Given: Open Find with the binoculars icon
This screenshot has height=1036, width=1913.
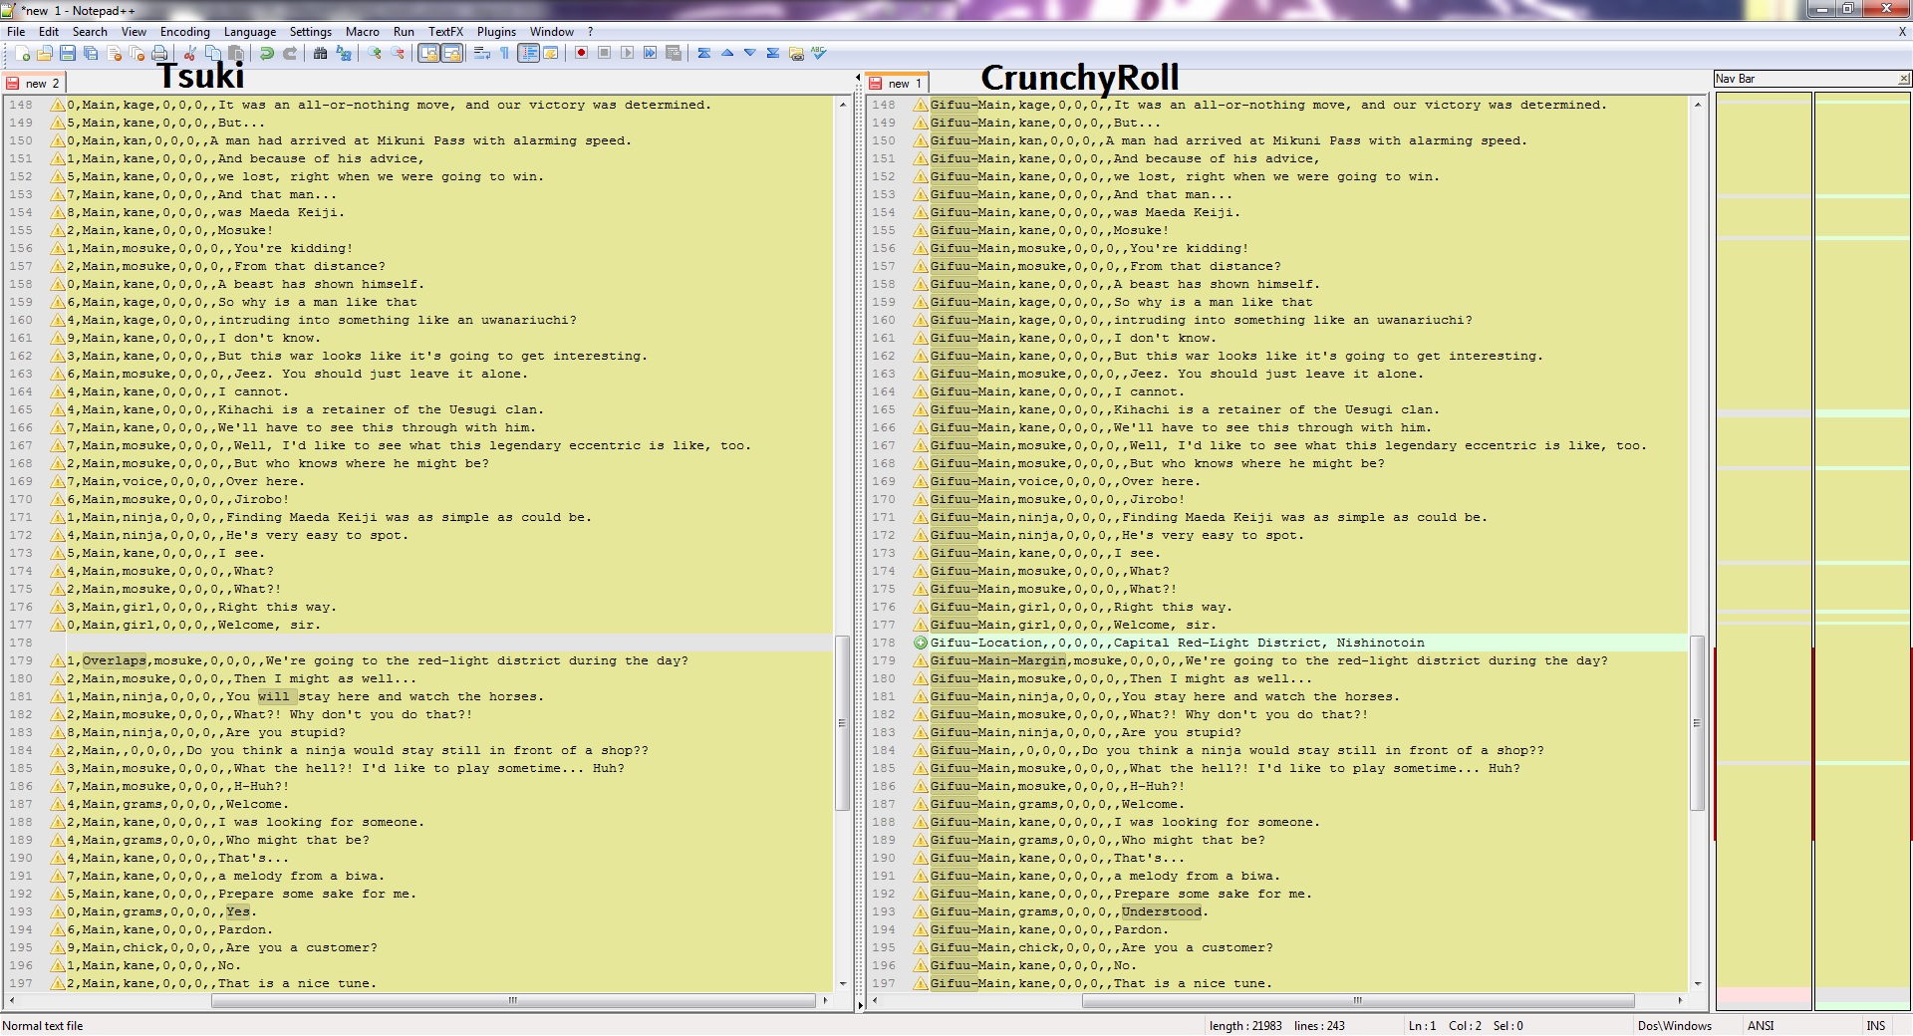Looking at the screenshot, I should [320, 54].
